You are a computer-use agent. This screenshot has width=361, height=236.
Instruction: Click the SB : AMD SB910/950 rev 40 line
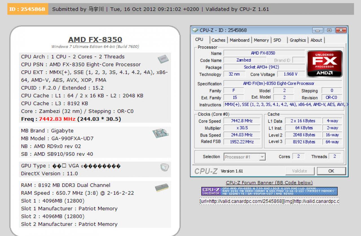click(57, 154)
